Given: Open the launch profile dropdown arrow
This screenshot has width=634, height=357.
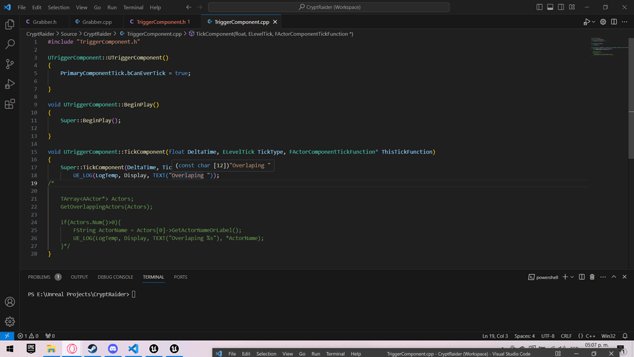Looking at the screenshot, I should click(572, 277).
